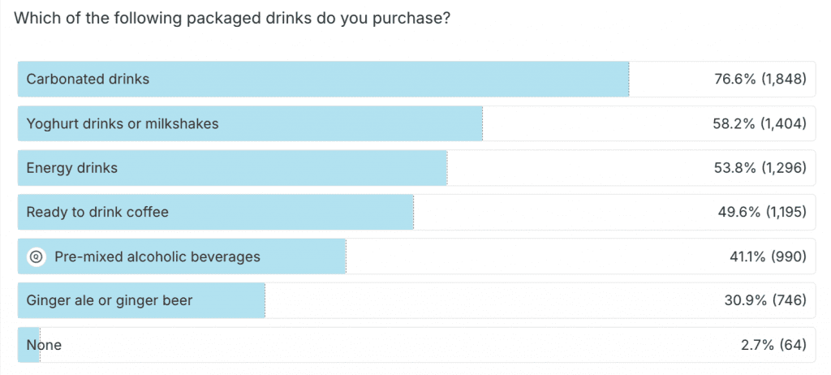Click the 30.9% (746) result value
This screenshot has height=375, width=831.
click(x=764, y=300)
